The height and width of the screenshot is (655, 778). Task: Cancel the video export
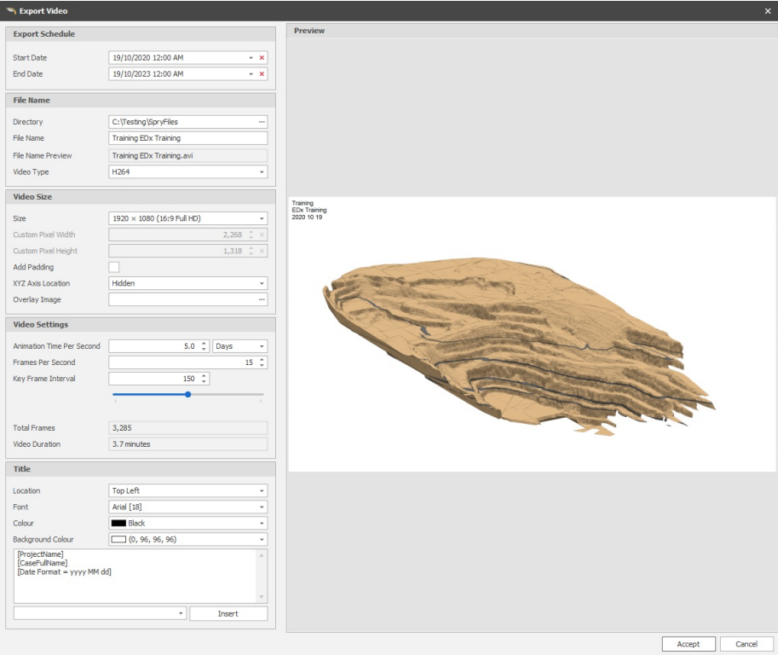pos(746,644)
